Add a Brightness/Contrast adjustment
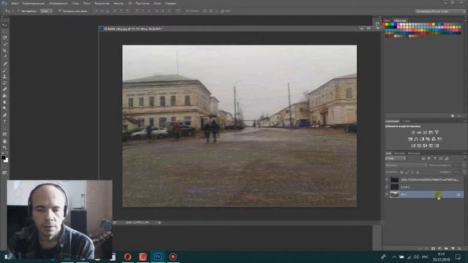The height and width of the screenshot is (263, 468). tap(413, 132)
